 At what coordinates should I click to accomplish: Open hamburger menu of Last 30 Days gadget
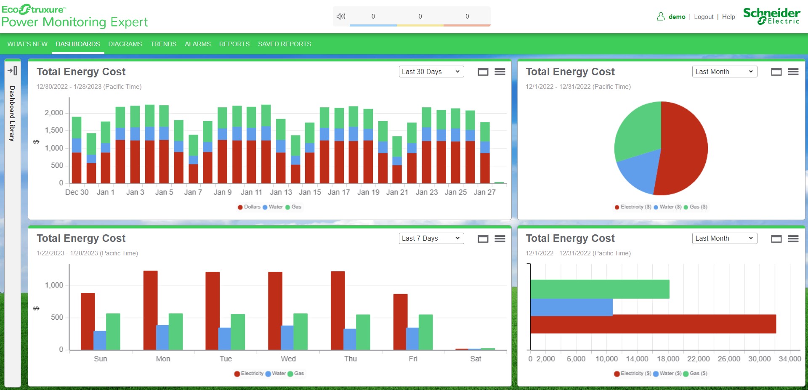[x=500, y=72]
